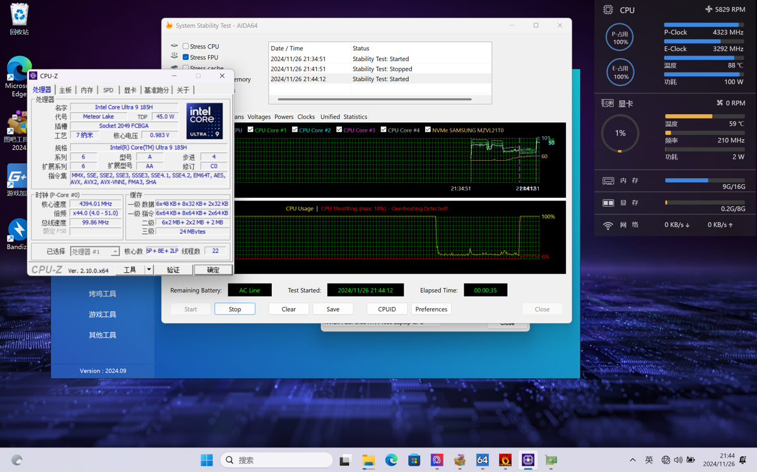Image resolution: width=757 pixels, height=472 pixels.
Task: Open 烤鸡工具 in the left sidebar
Action: 102,294
